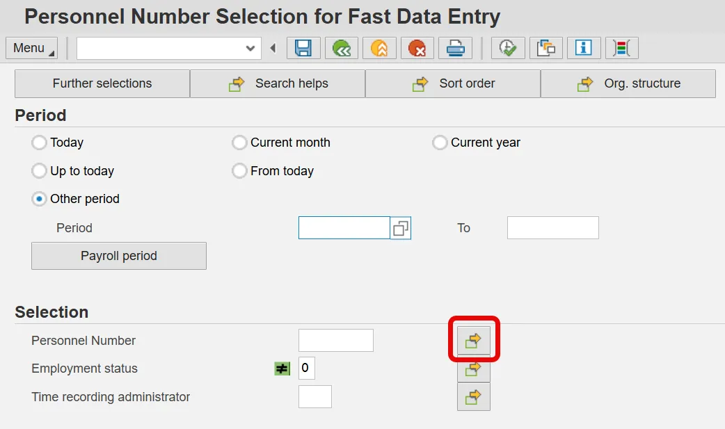
Task: Collapse command field with triangle arrow
Action: click(273, 48)
